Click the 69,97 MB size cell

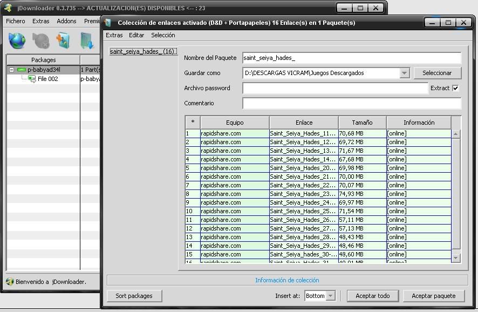[362, 202]
